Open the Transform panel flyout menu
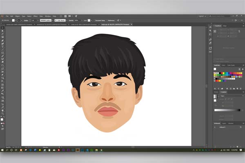245x163 pixels. [243, 26]
